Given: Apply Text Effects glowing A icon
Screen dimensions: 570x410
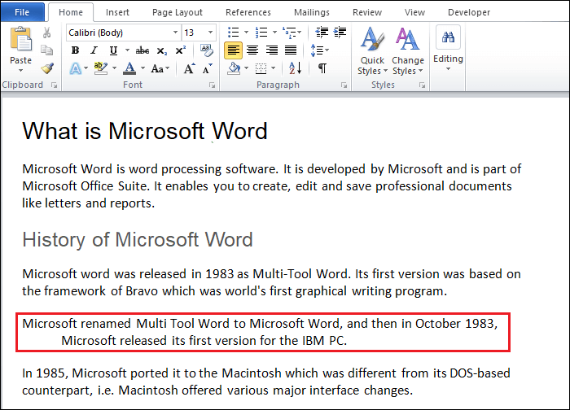Looking at the screenshot, I should pos(75,68).
